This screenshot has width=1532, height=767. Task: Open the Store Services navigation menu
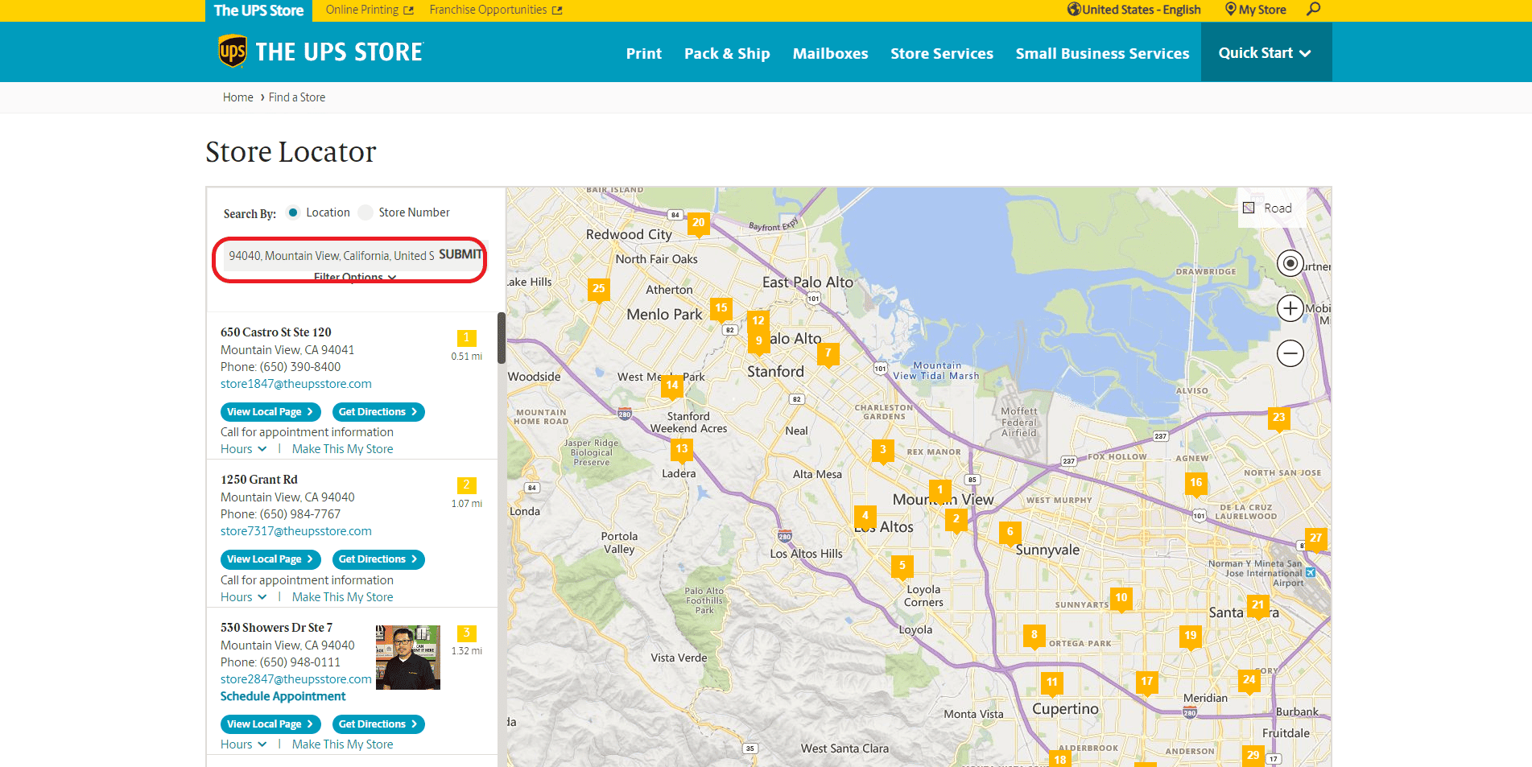941,53
